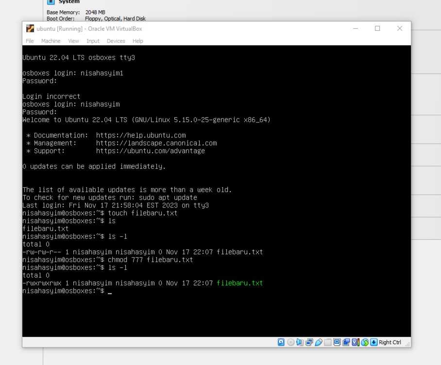This screenshot has height=365, width=441.
Task: Click the hard disk activity status icon
Action: (x=281, y=342)
